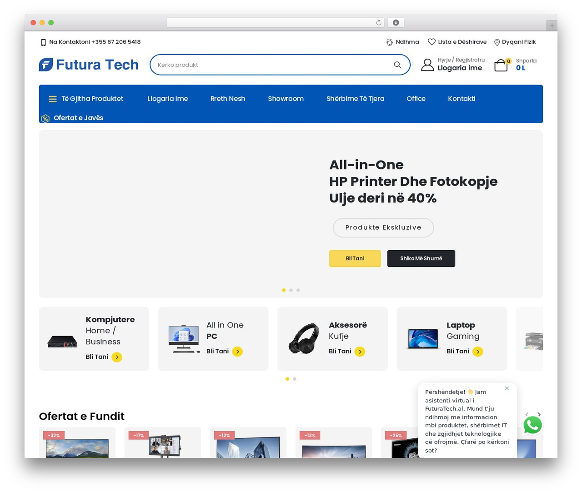This screenshot has width=582, height=493.
Task: Show next Ofertat e Fundit products arrow
Action: click(x=539, y=414)
